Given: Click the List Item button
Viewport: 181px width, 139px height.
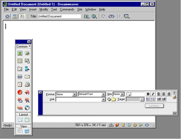Looking at the screenshot, I should [x=154, y=106].
